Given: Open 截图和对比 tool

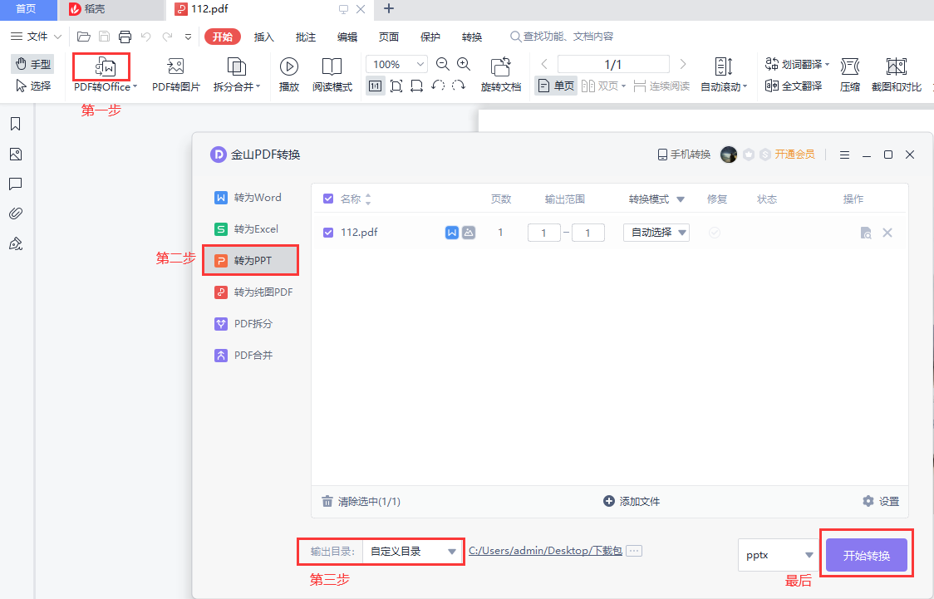Looking at the screenshot, I should pyautogui.click(x=897, y=74).
